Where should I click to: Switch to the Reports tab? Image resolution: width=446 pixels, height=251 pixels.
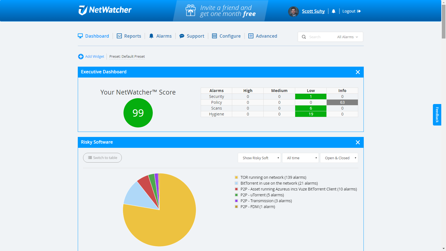click(132, 36)
